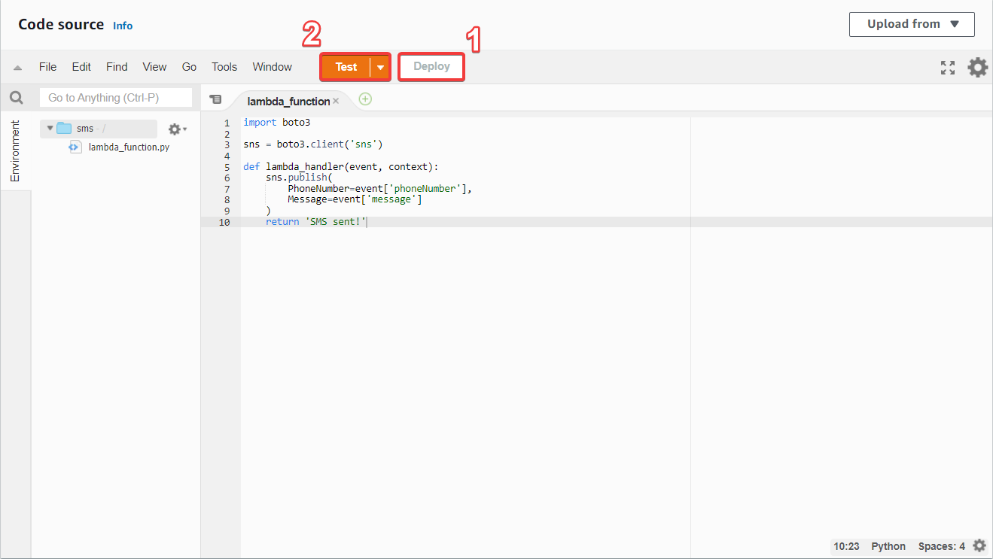Image resolution: width=993 pixels, height=559 pixels.
Task: Toggle the Environment side panel tab
Action: coord(15,150)
